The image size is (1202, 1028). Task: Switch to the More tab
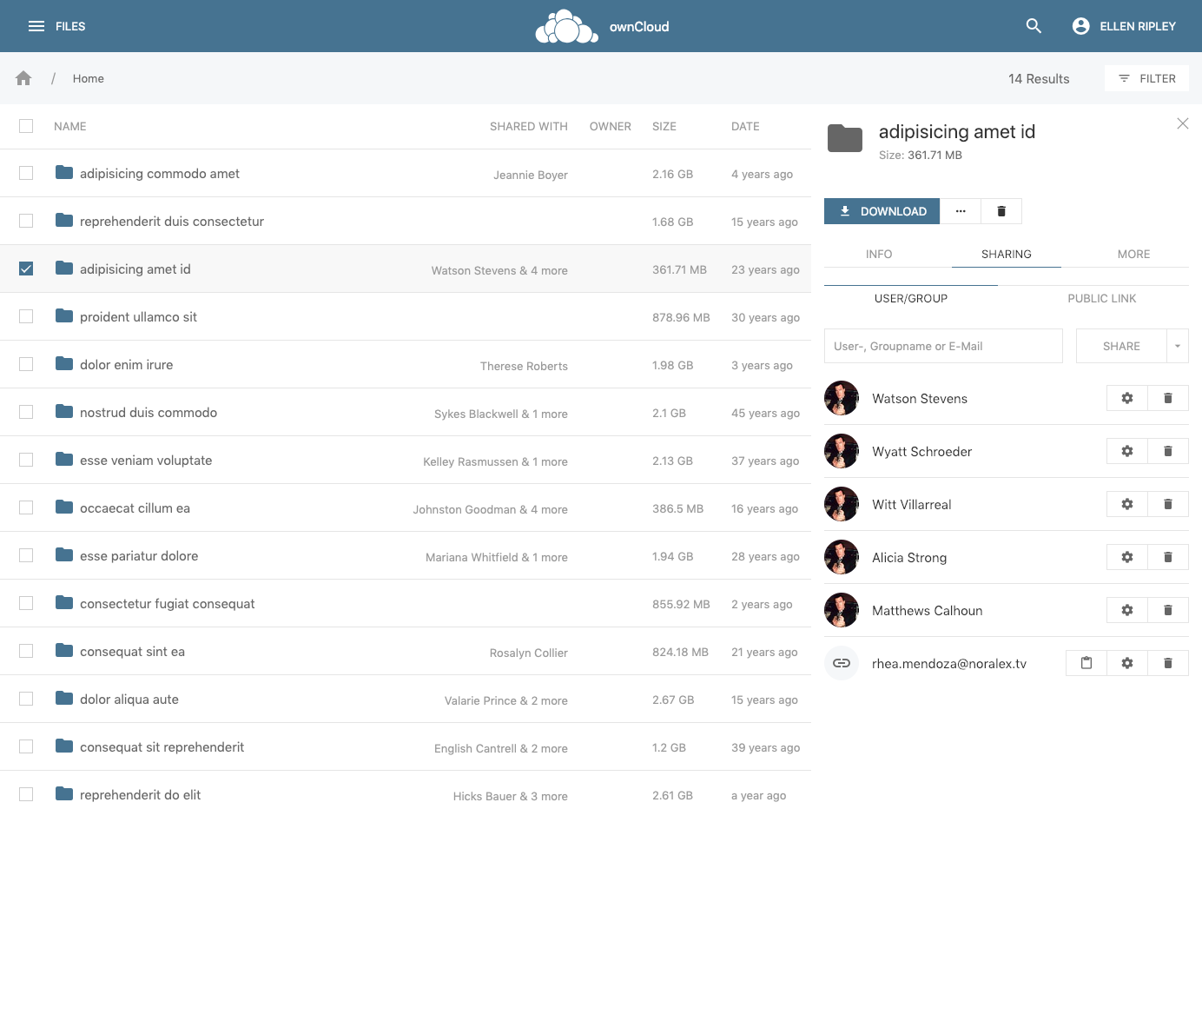tap(1133, 254)
